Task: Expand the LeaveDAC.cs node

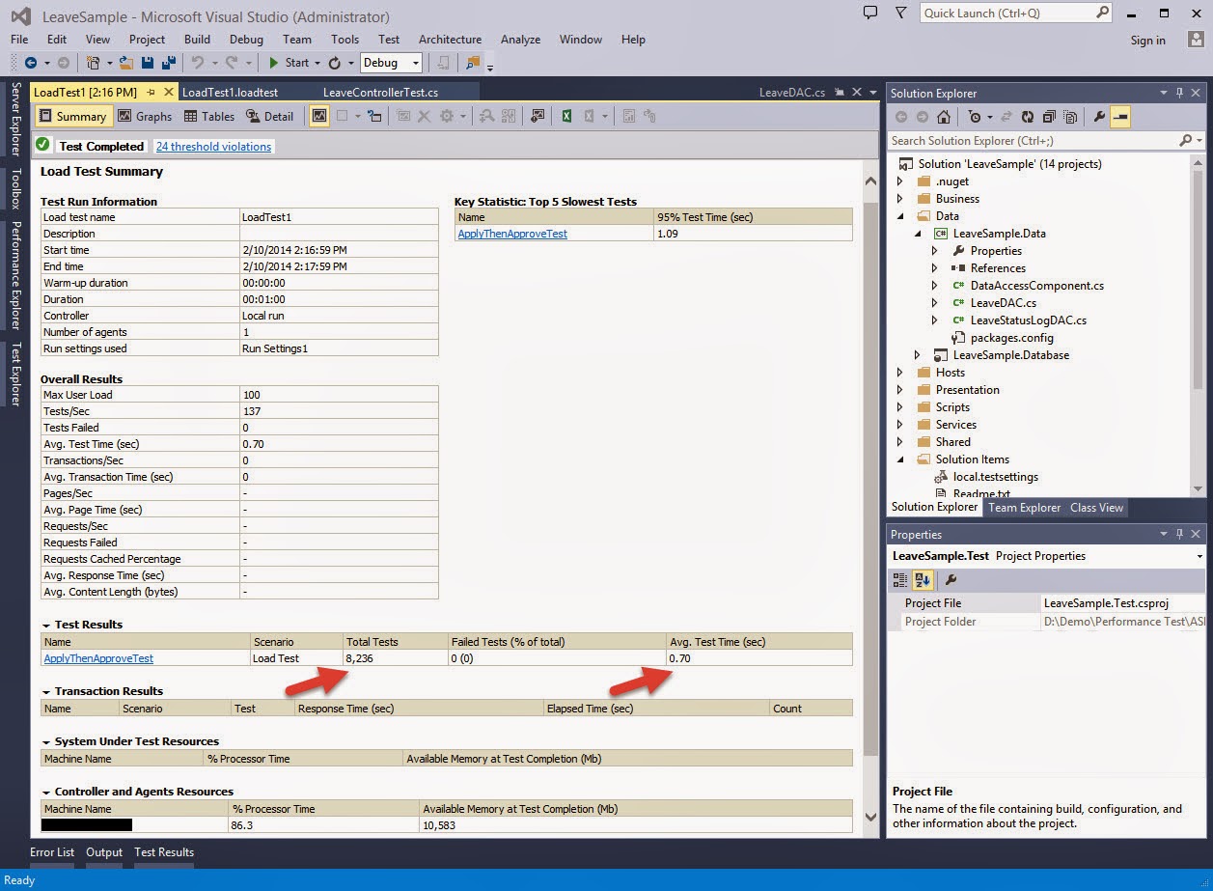Action: click(935, 303)
